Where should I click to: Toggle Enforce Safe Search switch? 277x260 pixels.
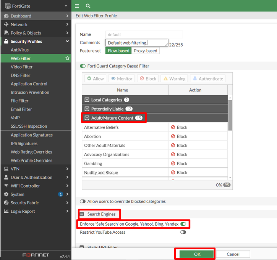[183, 224]
